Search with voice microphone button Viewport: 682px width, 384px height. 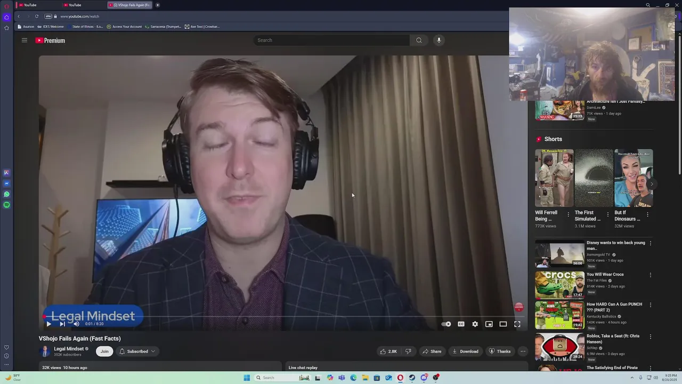[439, 40]
